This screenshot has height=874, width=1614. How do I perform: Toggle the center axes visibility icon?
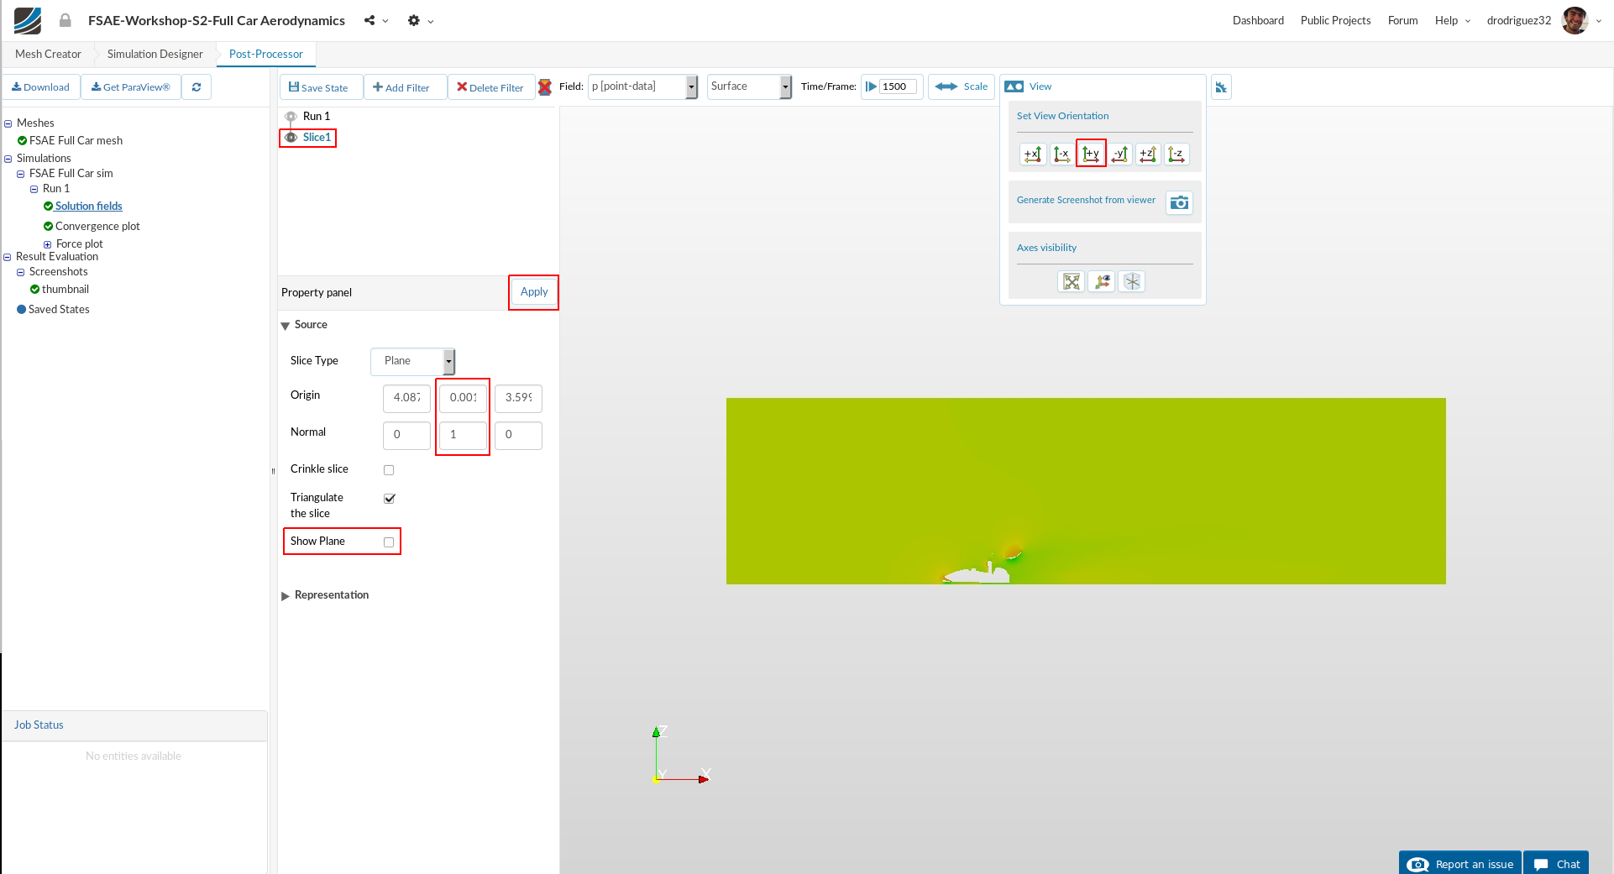pyautogui.click(x=1132, y=282)
